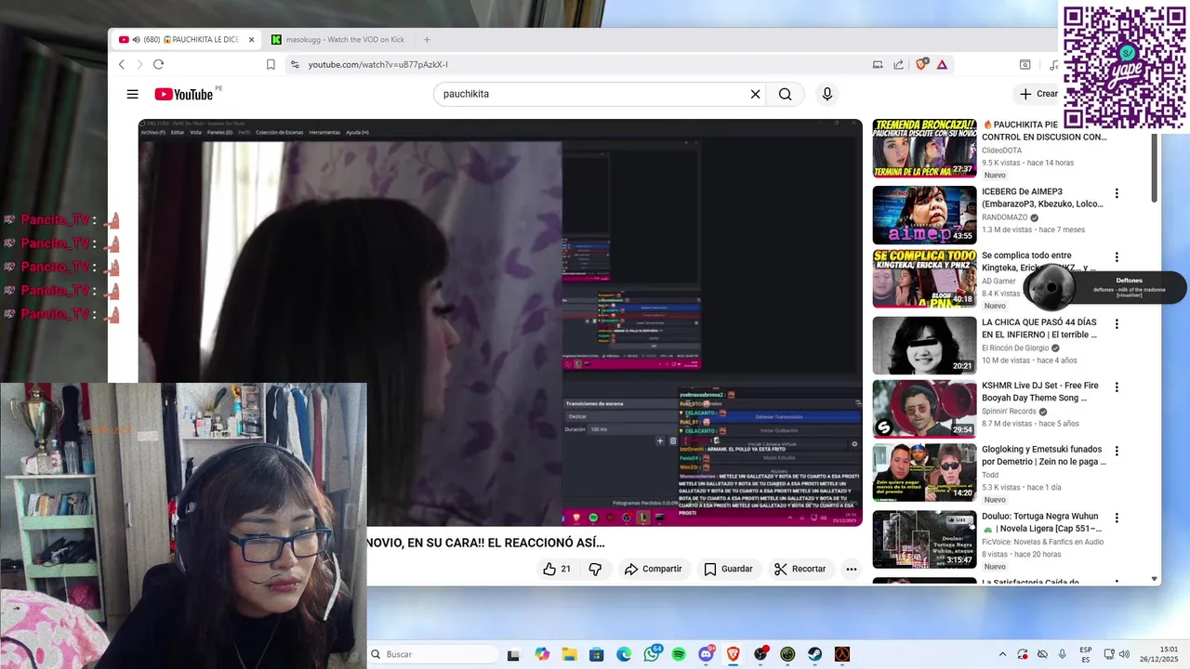Open Douluo: Tortuga Negra Wuhun thumbnail

924,539
